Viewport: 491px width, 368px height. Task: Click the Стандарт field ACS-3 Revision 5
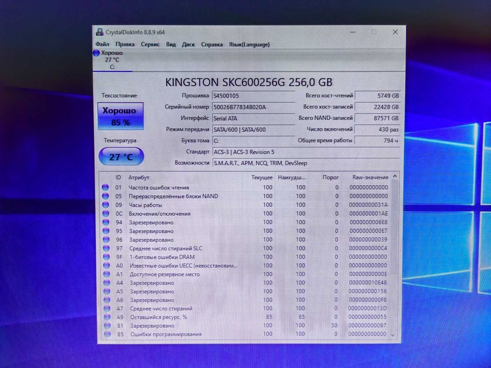click(306, 152)
